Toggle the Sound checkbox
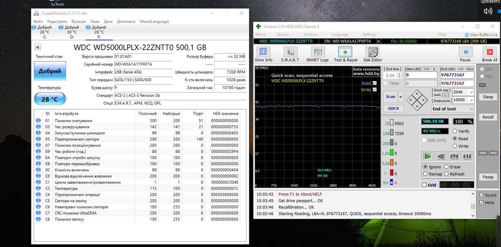This screenshot has height=247, width=501. tap(481, 195)
